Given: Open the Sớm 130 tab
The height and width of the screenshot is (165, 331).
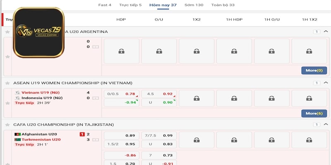Looking at the screenshot, I should coord(194,5).
